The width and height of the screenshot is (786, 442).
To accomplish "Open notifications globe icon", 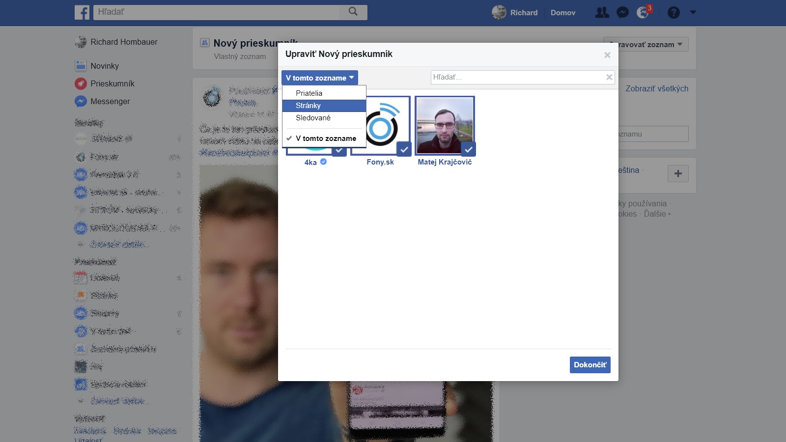I will (643, 12).
